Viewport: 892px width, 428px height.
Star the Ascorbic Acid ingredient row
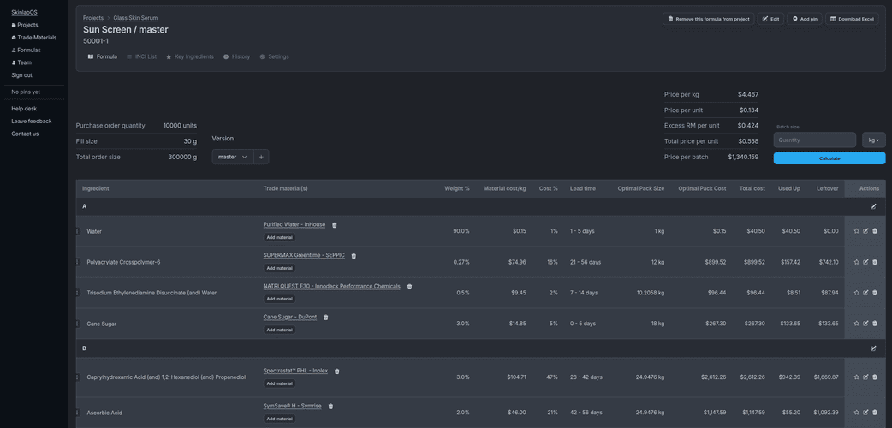[x=856, y=413]
